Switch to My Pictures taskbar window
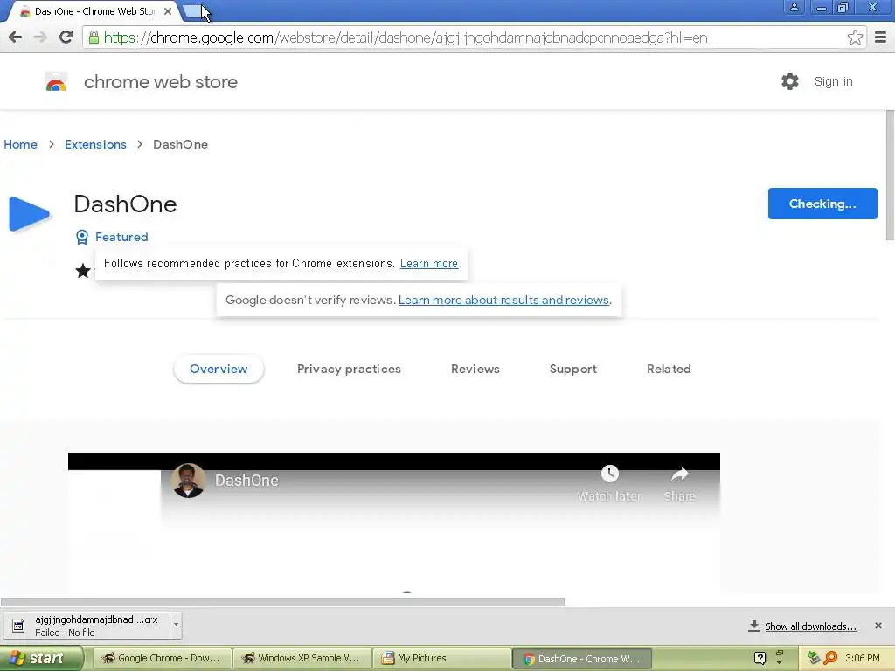 point(442,658)
